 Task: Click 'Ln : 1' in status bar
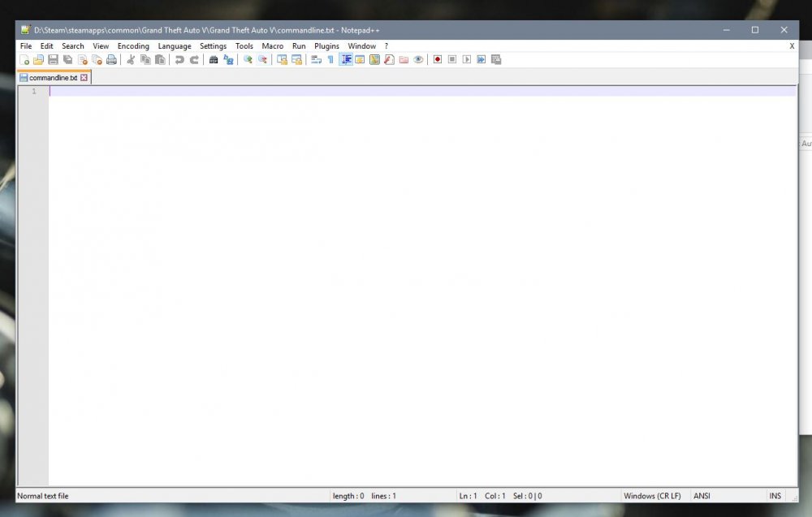point(468,496)
